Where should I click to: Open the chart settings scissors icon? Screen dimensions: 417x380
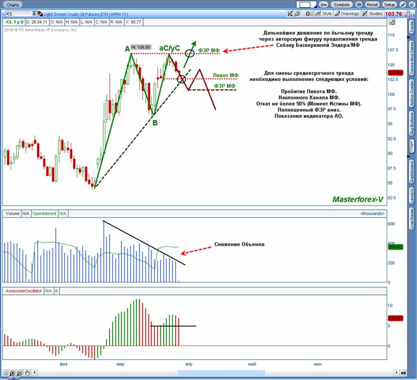tap(290, 14)
